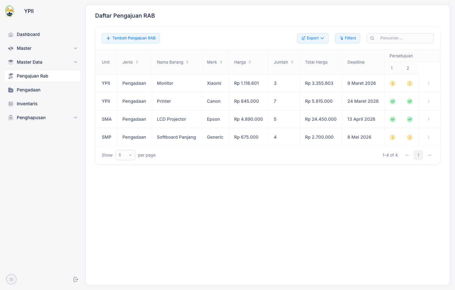Image resolution: width=455 pixels, height=290 pixels.
Task: Click second pending icon for Softboard Panjang
Action: click(x=410, y=137)
